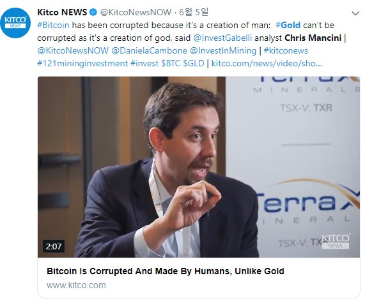Expand the tweet options chevron
The height and width of the screenshot is (301, 365).
(355, 13)
